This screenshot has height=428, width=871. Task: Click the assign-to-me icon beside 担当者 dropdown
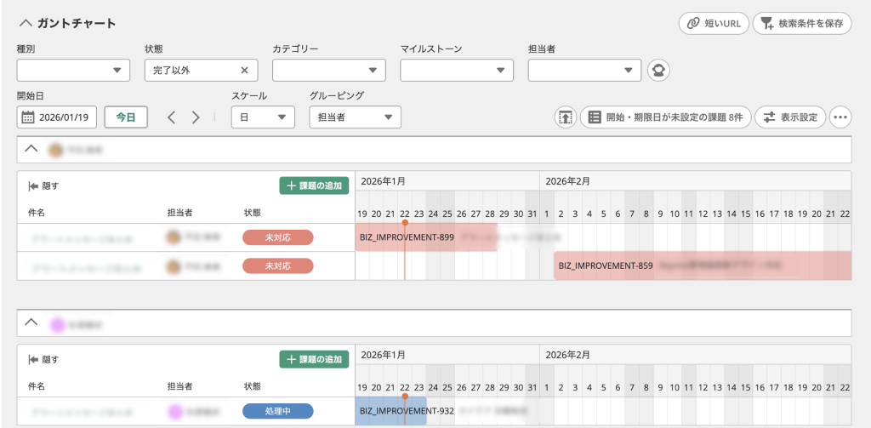657,71
